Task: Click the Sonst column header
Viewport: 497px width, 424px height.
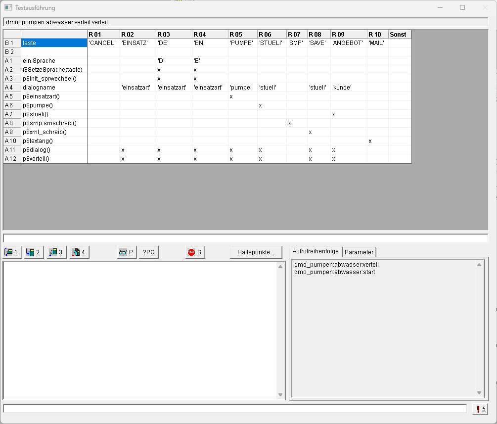Action: pyautogui.click(x=399, y=34)
